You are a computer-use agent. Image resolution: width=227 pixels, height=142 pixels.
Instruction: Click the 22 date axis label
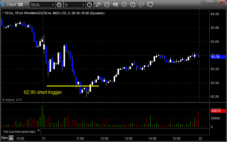click(200, 138)
